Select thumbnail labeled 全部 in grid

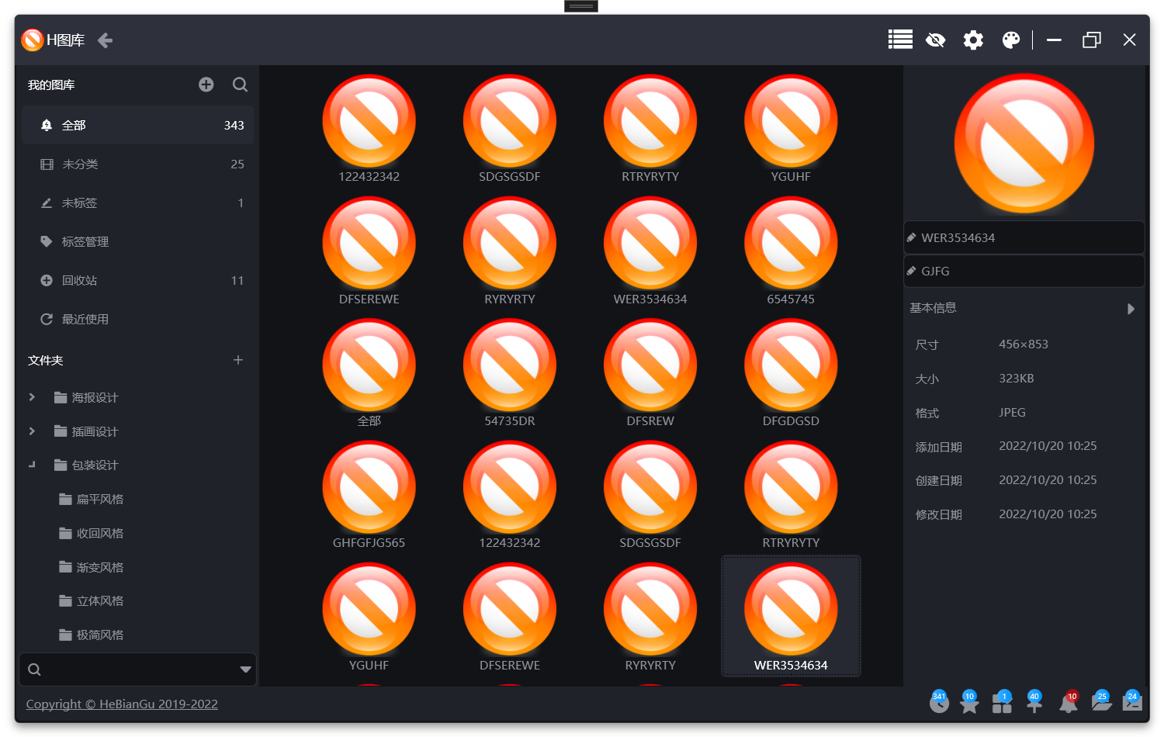369,373
